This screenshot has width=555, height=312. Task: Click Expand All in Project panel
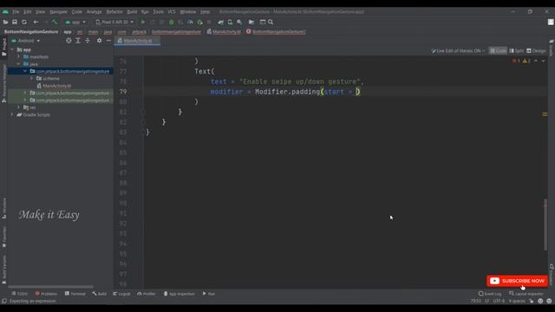click(x=78, y=41)
